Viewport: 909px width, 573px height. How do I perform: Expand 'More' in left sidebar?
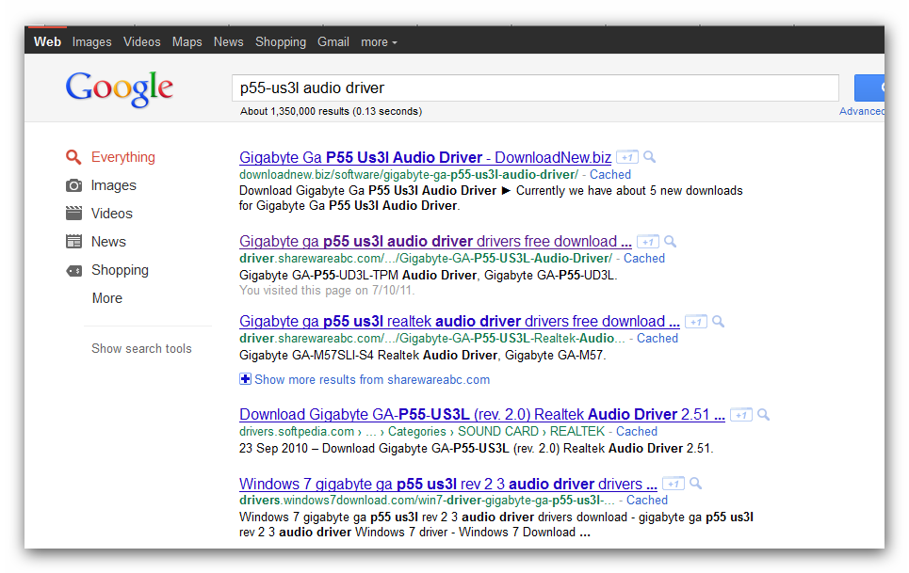click(107, 298)
